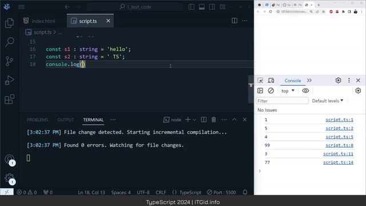Open DevTools settings gear
This screenshot has width=366, height=206.
click(338, 80)
